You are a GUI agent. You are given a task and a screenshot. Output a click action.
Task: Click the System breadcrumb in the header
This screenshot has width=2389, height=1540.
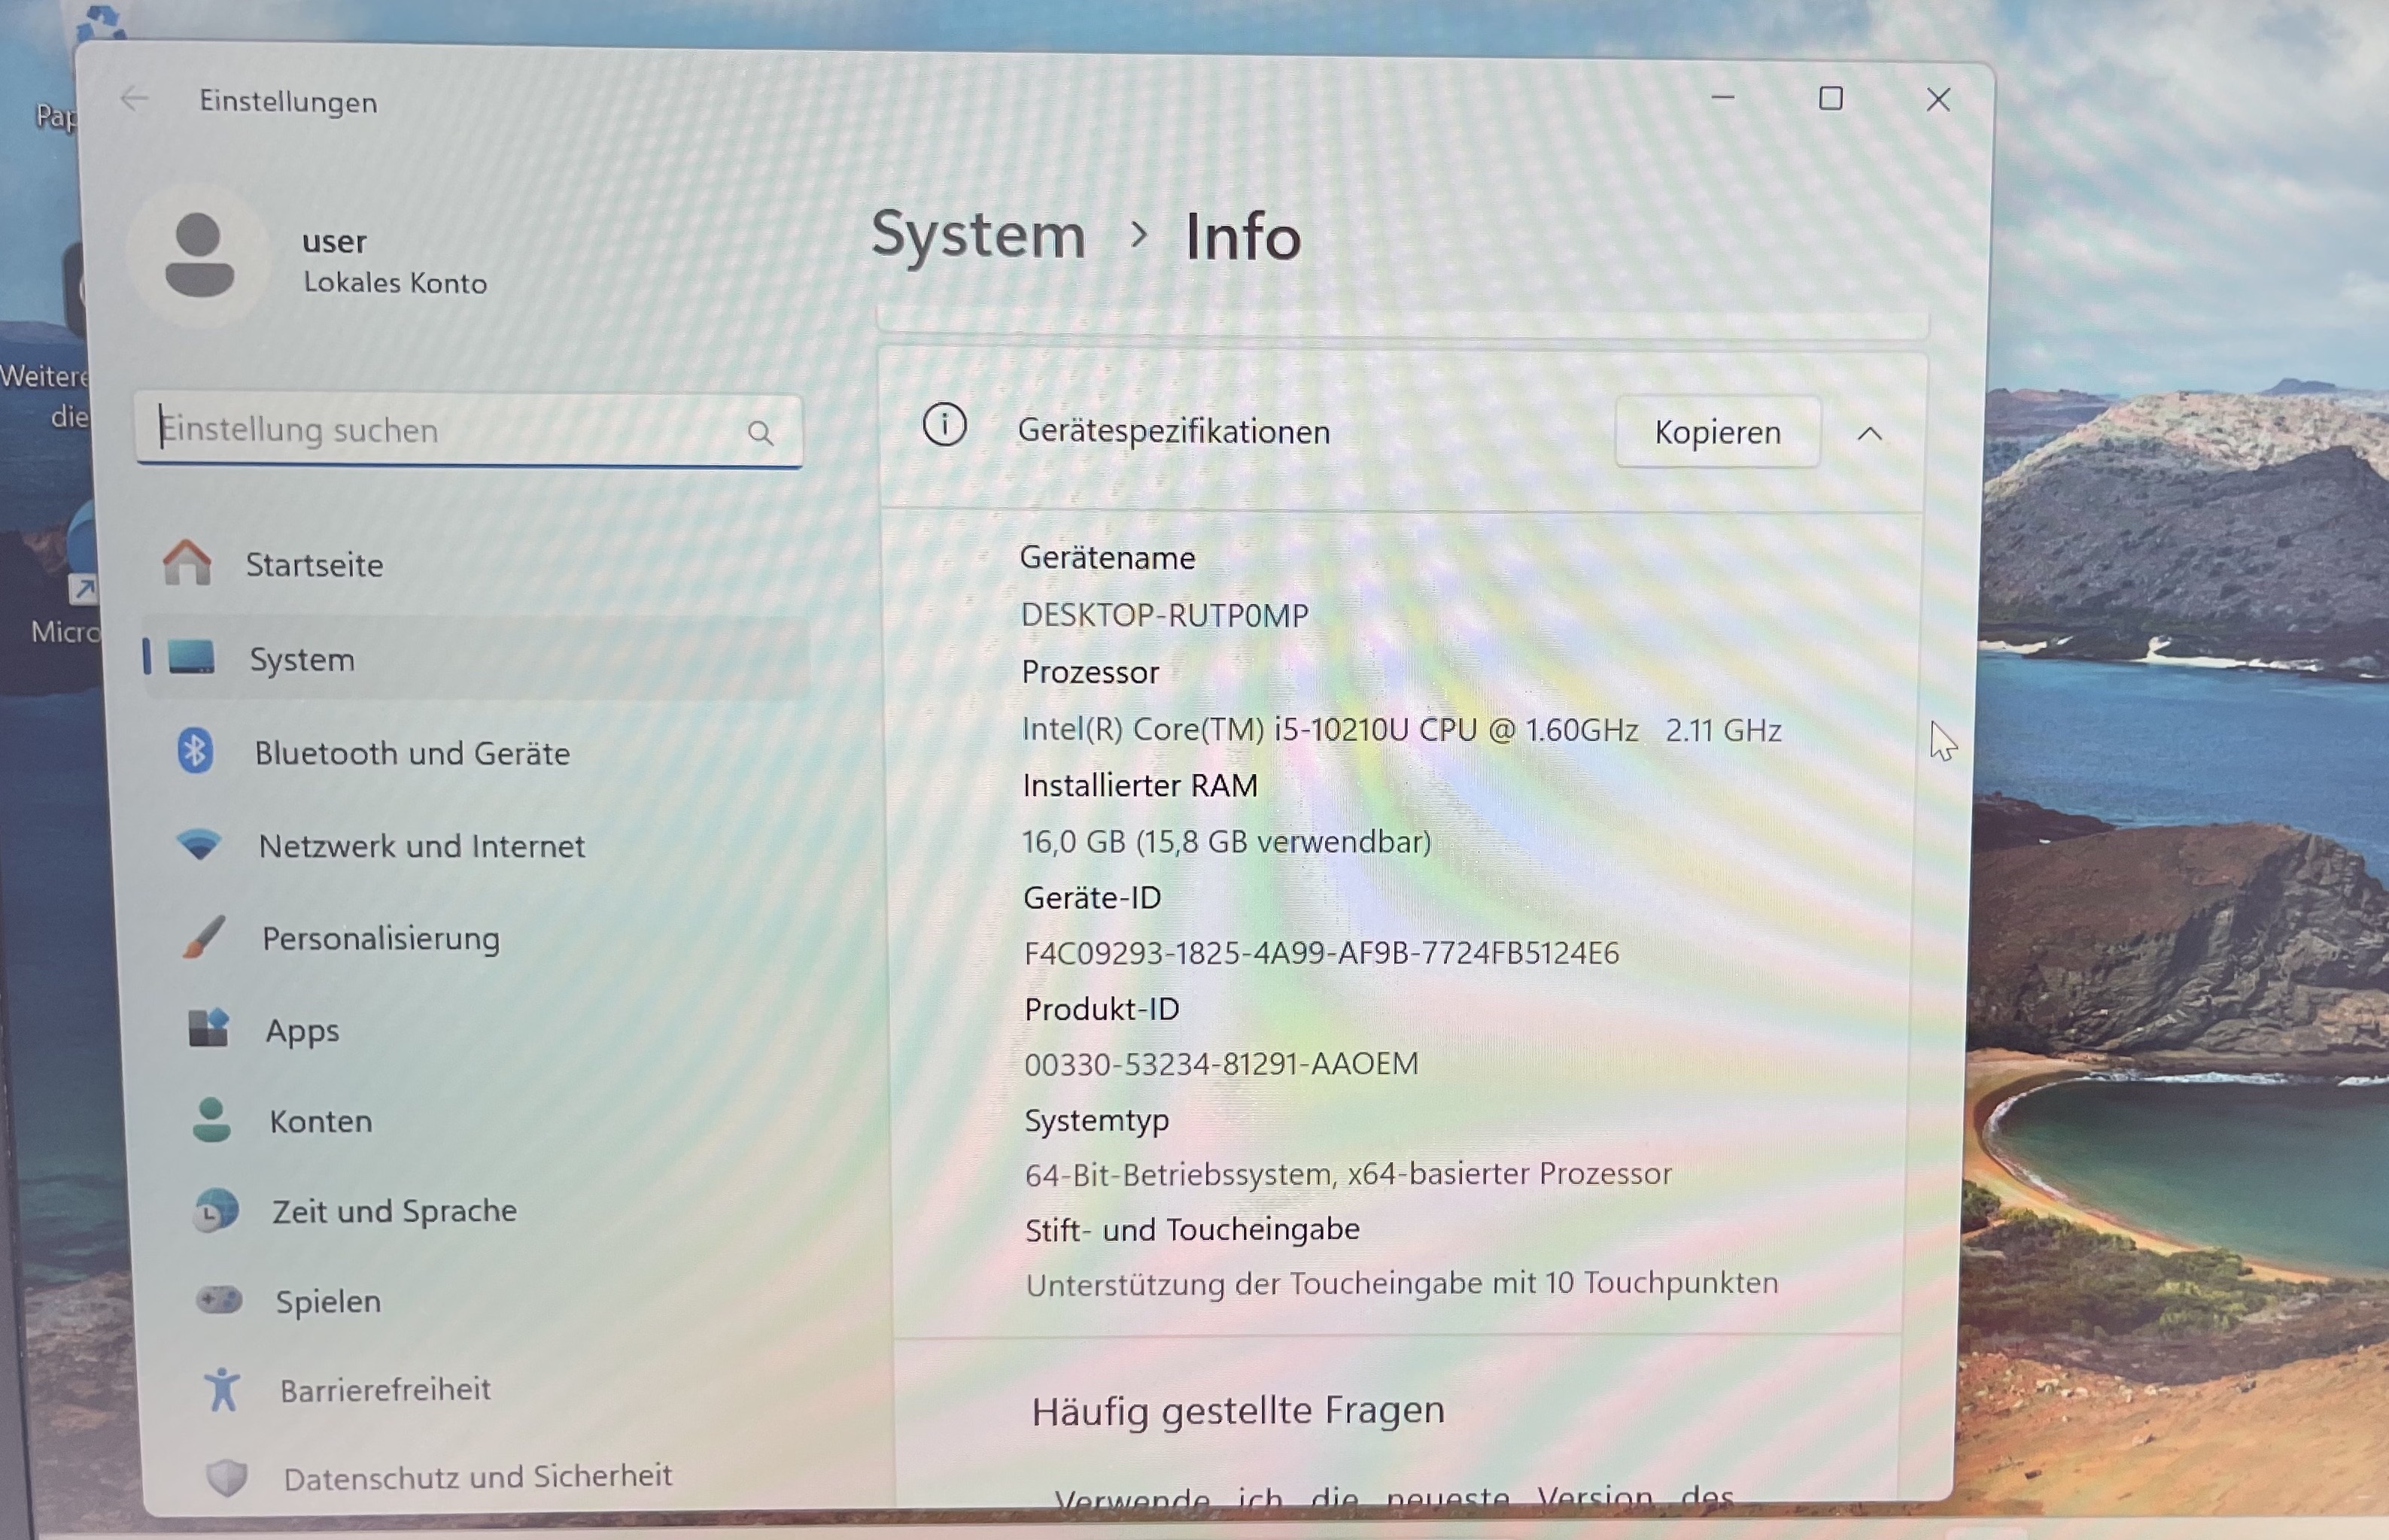pyautogui.click(x=978, y=236)
